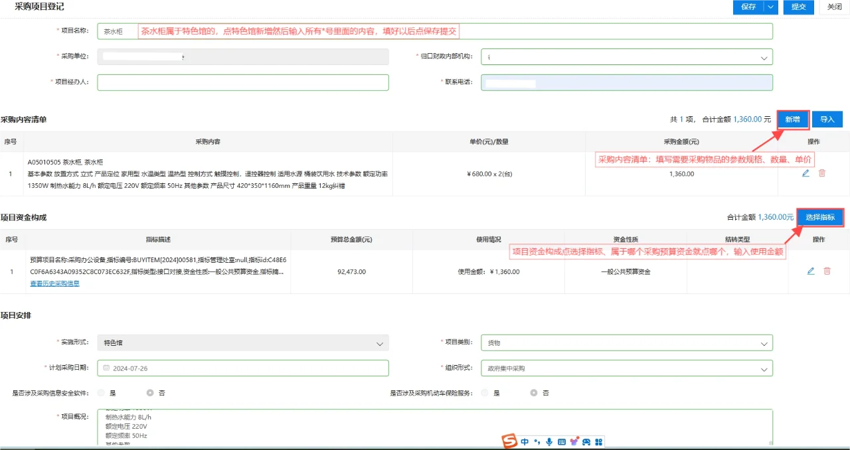Screen dimensions: 850x450
Task: Open the 查看历史采购信息 link
Action: pos(54,283)
